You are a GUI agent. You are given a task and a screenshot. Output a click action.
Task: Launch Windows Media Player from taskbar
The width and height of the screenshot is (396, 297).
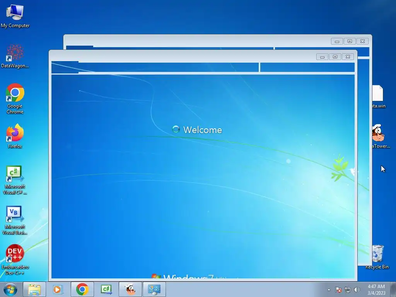pyautogui.click(x=57, y=289)
